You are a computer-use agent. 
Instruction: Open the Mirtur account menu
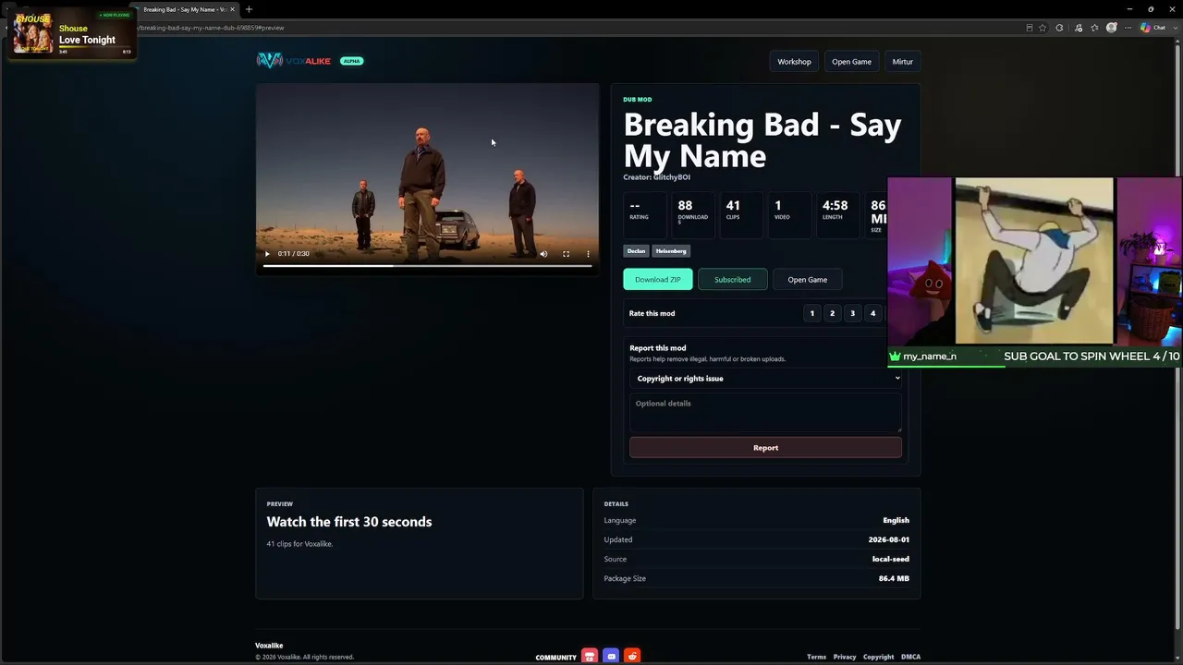tap(902, 62)
